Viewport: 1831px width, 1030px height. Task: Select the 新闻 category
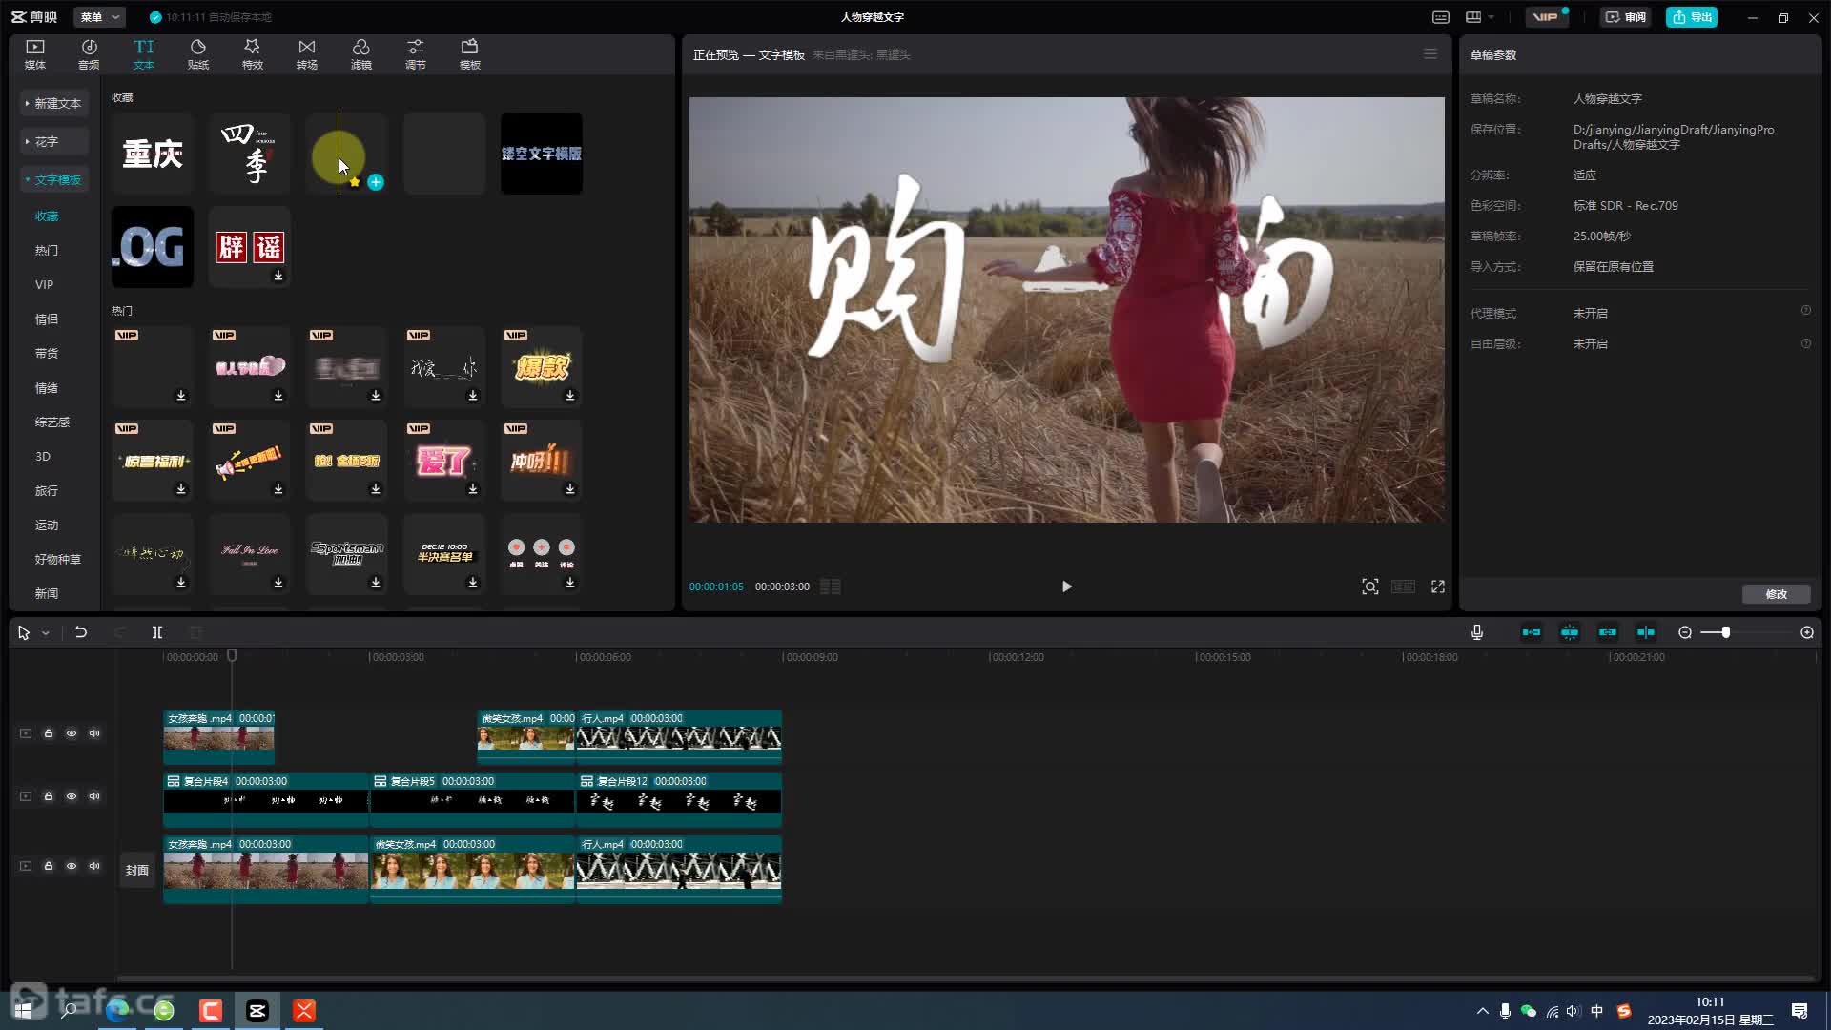pyautogui.click(x=47, y=593)
